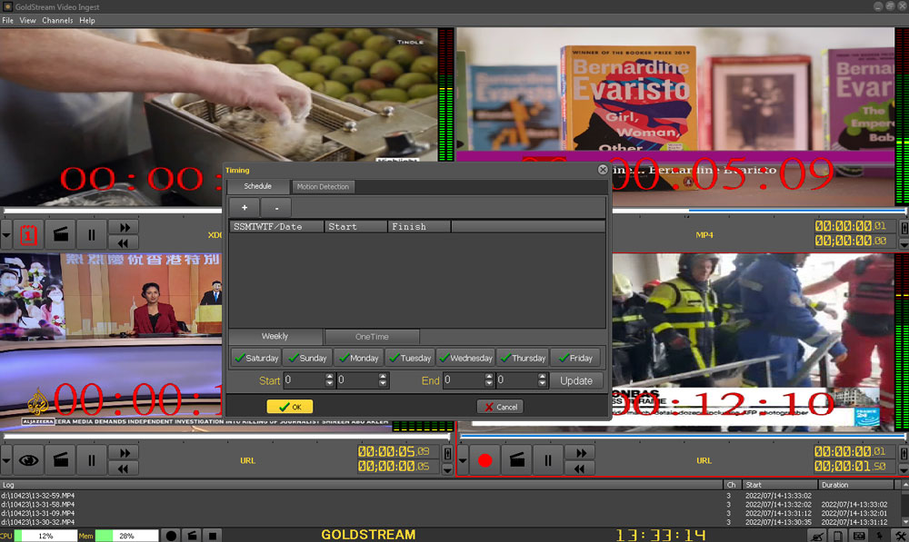Fast-forward the Al Jazeera channel
The width and height of the screenshot is (909, 542).
[x=124, y=453]
